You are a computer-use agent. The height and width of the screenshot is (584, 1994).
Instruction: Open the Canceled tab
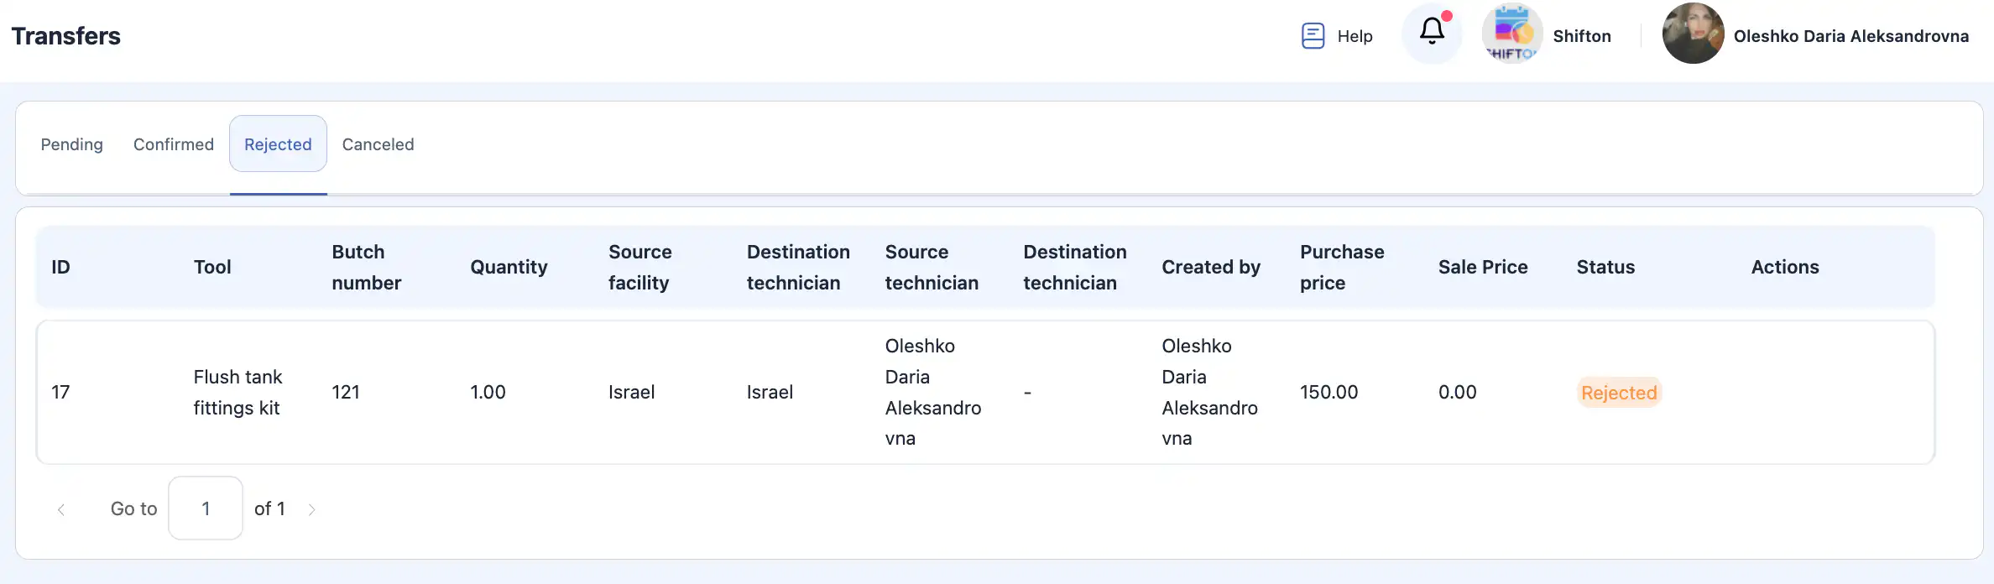pos(378,144)
